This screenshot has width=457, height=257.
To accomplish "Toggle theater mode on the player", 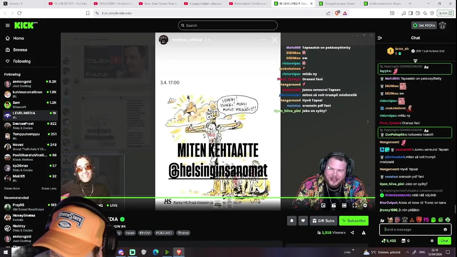I will (x=344, y=205).
